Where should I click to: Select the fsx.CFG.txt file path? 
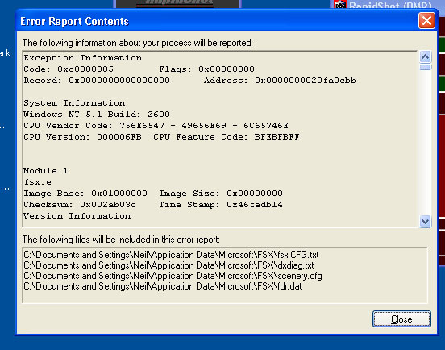[x=171, y=255]
